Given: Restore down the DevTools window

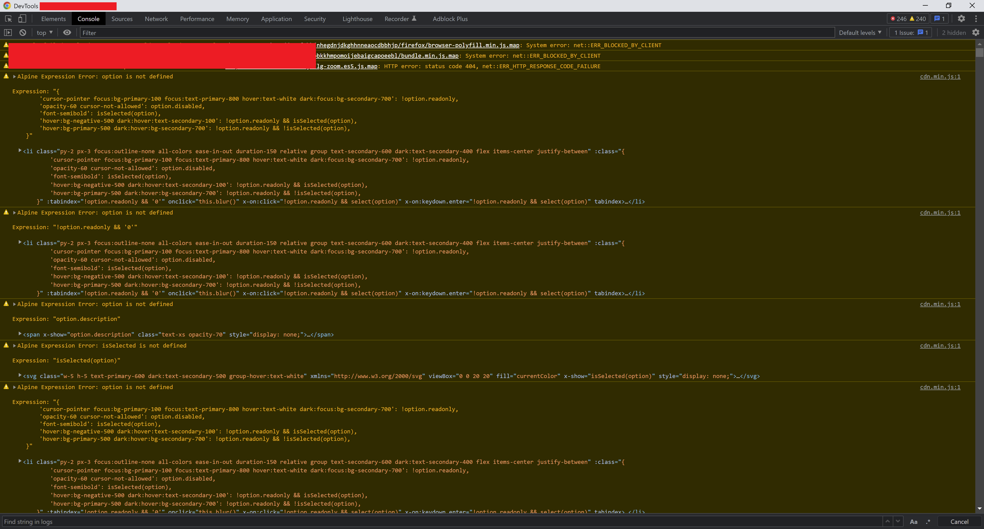Looking at the screenshot, I should pyautogui.click(x=948, y=5).
